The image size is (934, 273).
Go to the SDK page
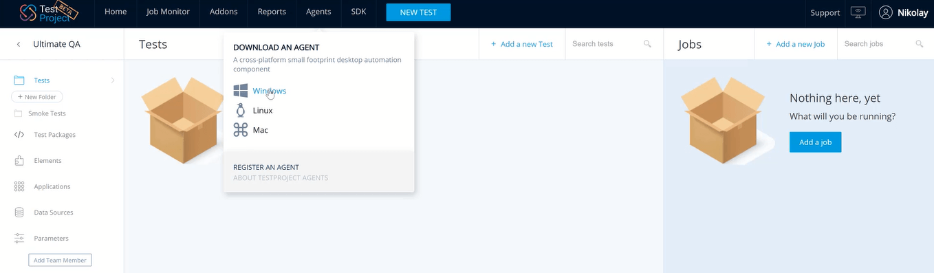[x=358, y=12]
